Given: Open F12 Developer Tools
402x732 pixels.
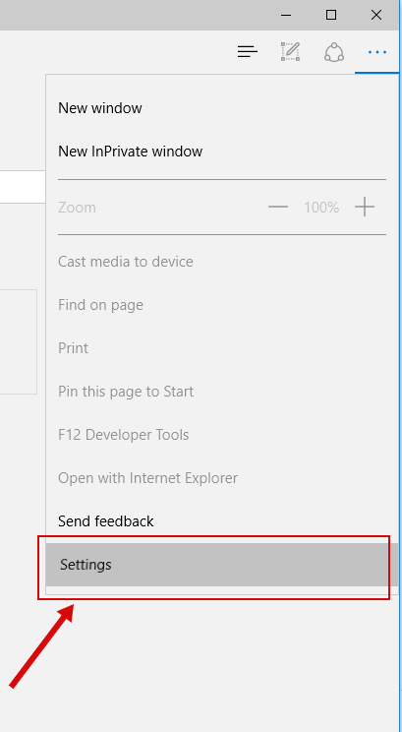Looking at the screenshot, I should pos(123,435).
